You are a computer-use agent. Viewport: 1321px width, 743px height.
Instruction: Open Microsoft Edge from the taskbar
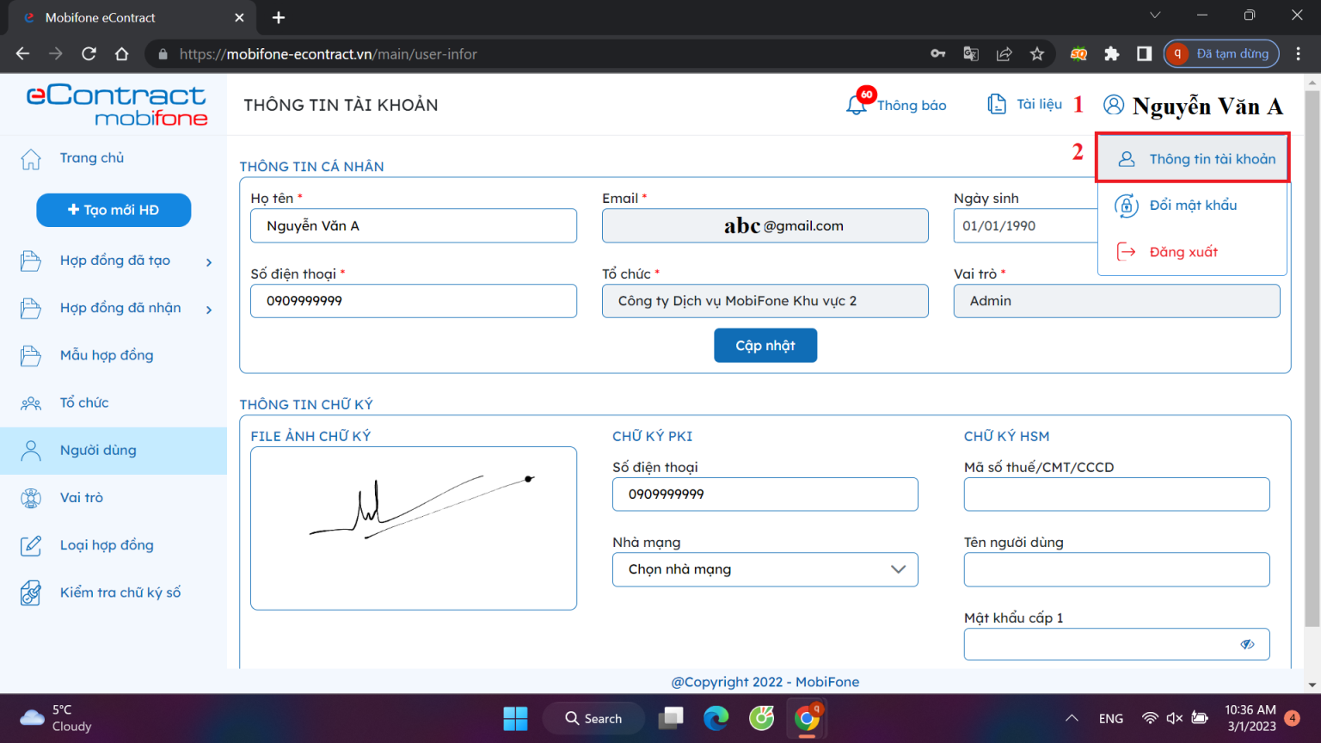716,718
